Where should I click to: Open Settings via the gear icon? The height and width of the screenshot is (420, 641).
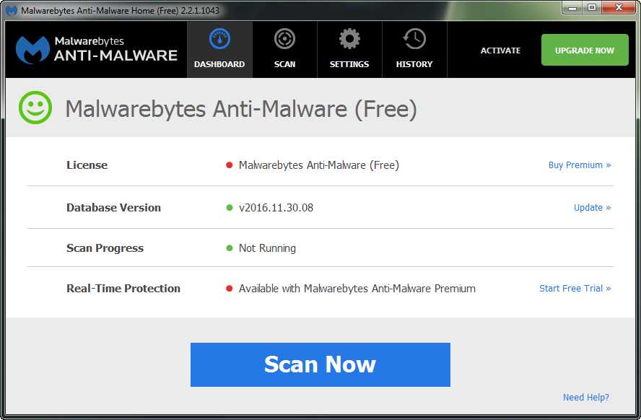349,39
